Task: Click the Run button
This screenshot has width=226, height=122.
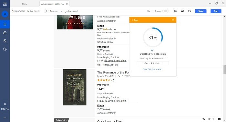Action: pyautogui.click(x=216, y=11)
